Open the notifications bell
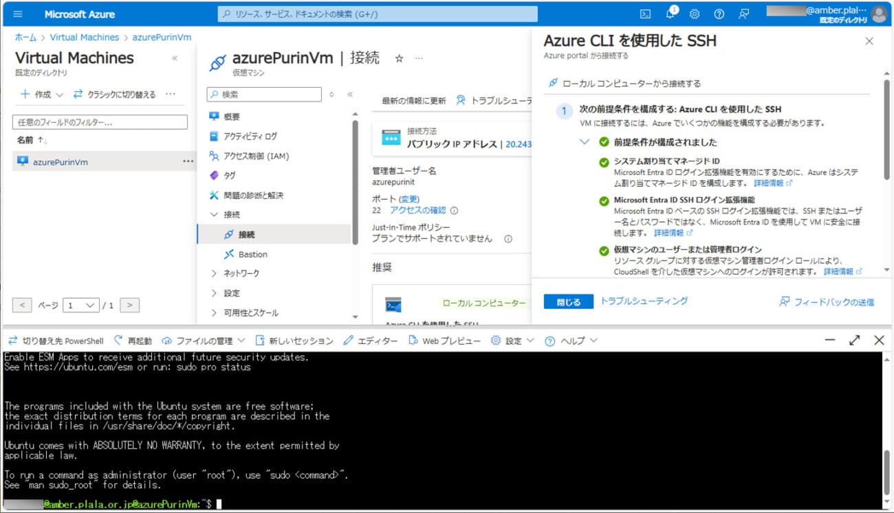Image resolution: width=894 pixels, height=513 pixels. 670,14
